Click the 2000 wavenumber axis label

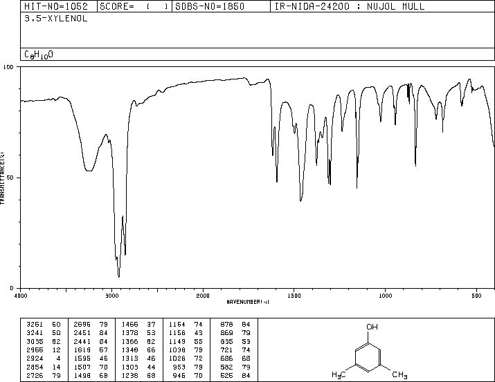203,296
